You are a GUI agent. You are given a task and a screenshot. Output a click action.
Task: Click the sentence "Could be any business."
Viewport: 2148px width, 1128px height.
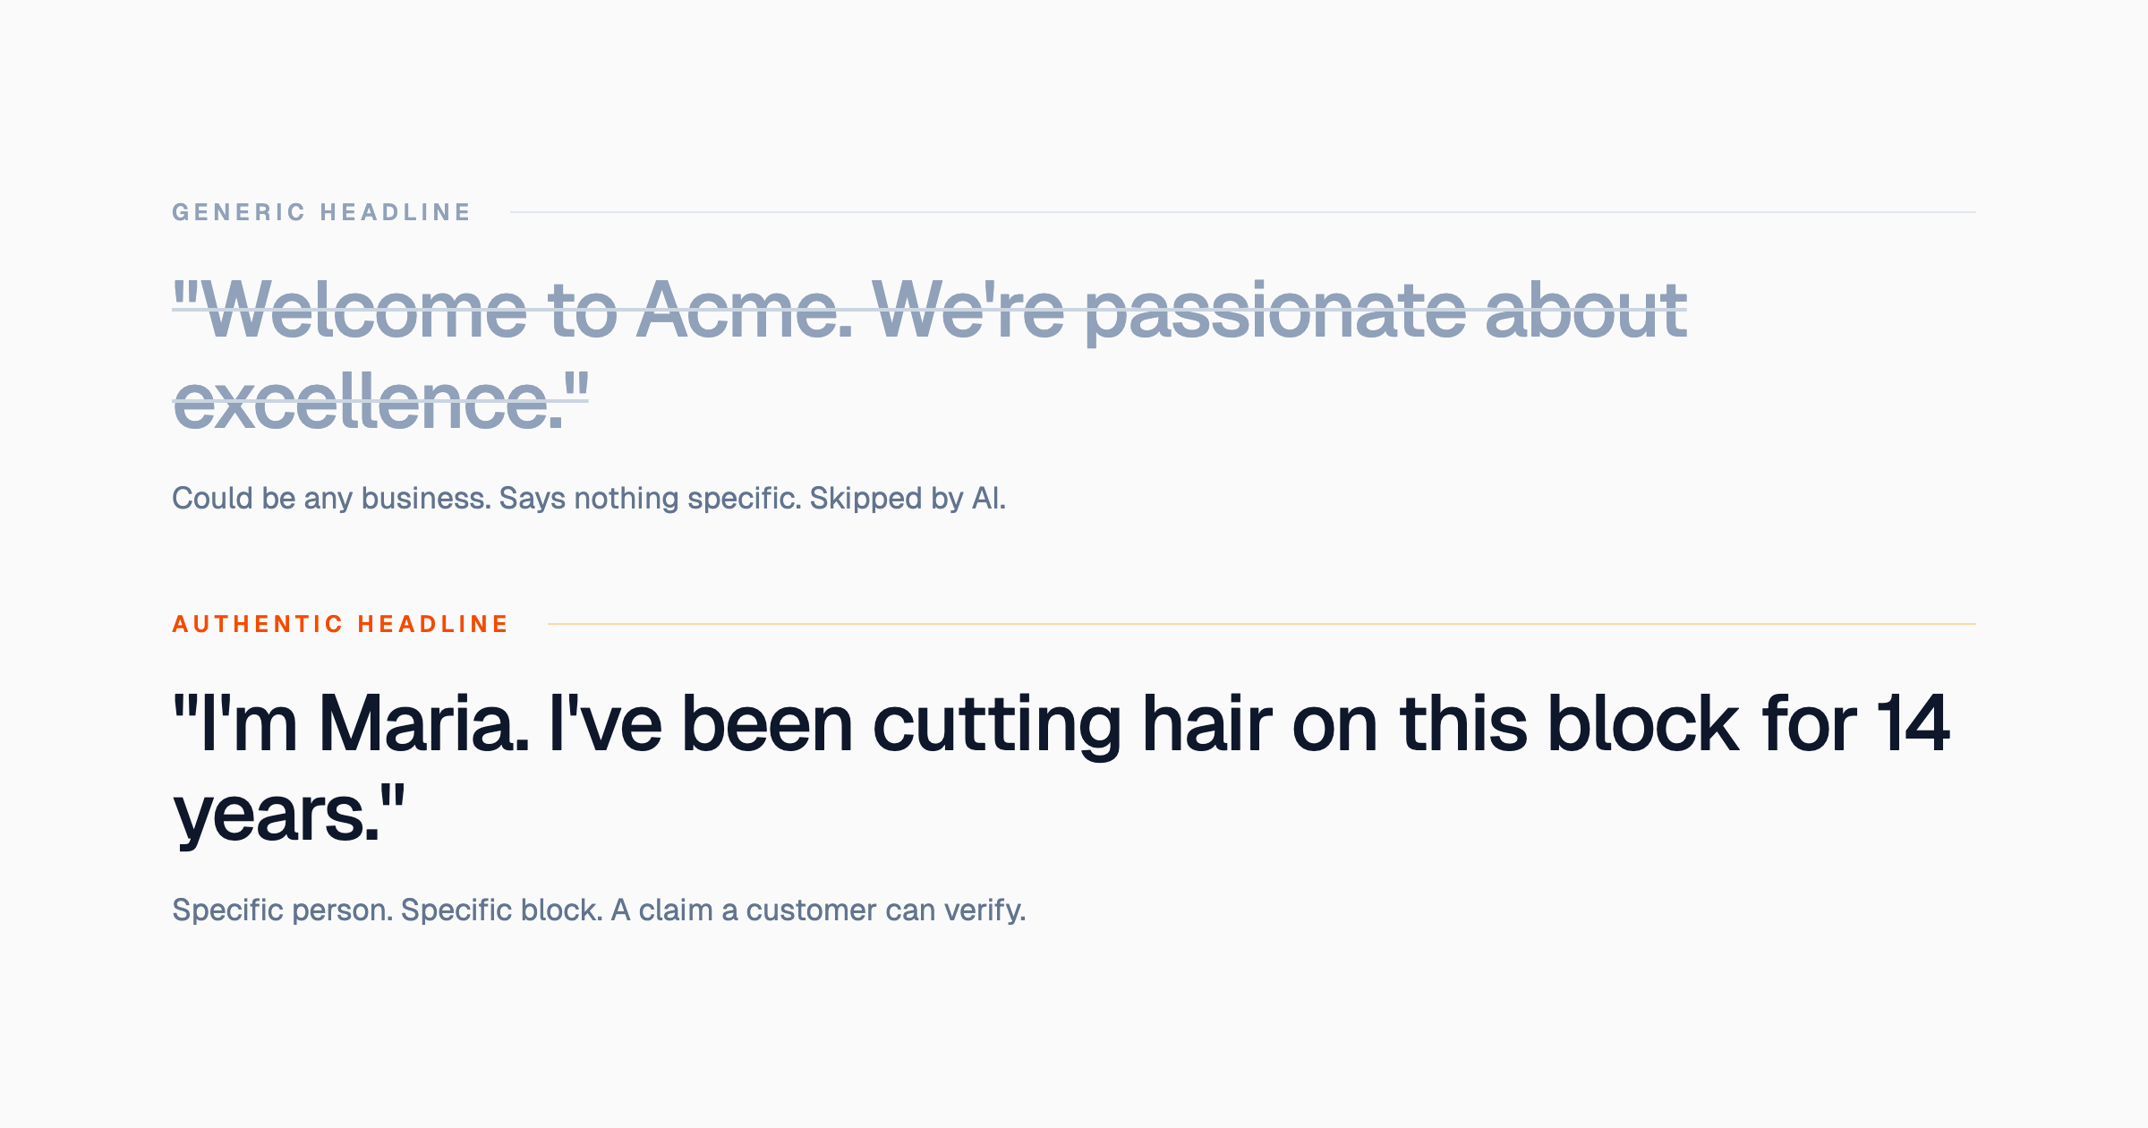click(x=331, y=498)
